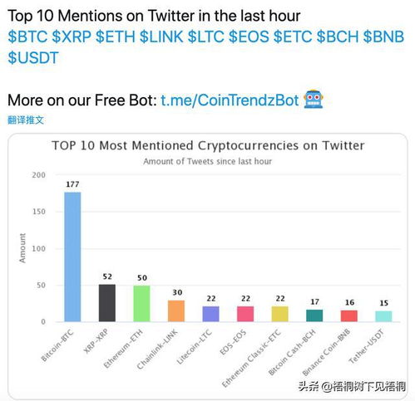Viewport: 415px width, 401px height.
Task: Open the $LINK cashtag
Action: tap(161, 37)
